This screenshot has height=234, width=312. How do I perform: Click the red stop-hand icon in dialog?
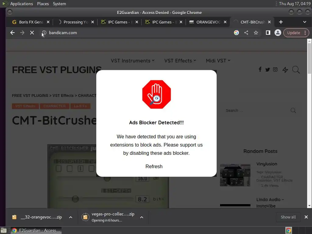pyautogui.click(x=156, y=94)
